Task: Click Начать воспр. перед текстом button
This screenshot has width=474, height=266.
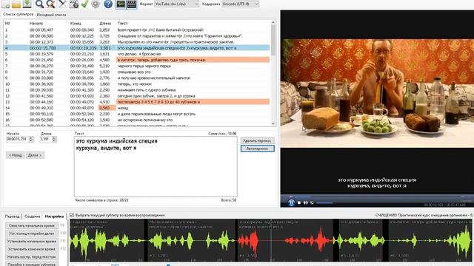Action: tap(32, 257)
